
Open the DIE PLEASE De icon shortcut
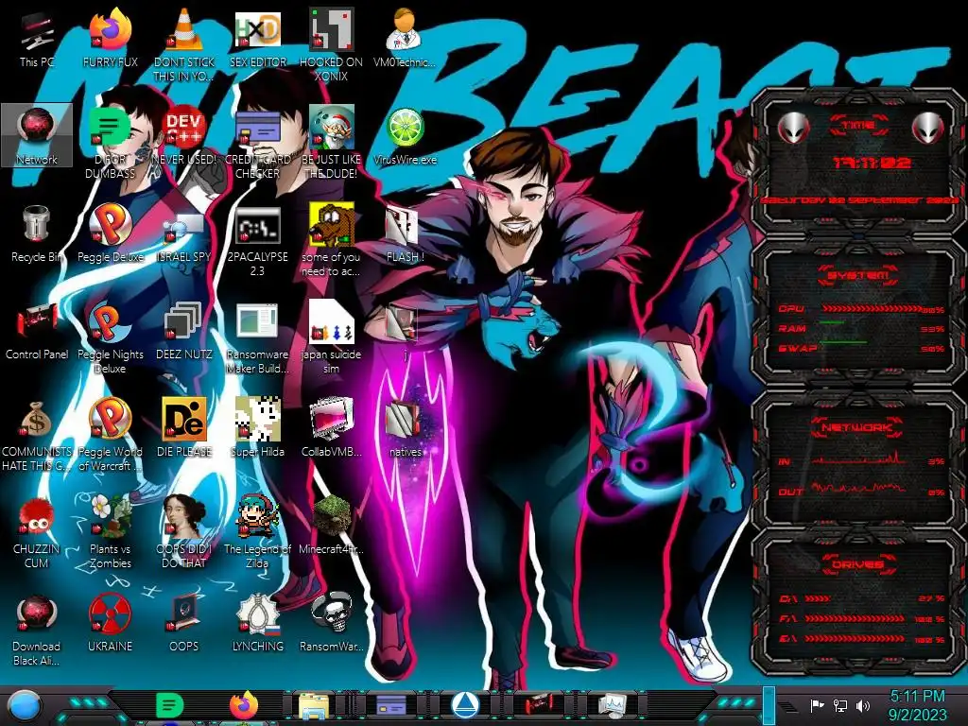click(184, 427)
